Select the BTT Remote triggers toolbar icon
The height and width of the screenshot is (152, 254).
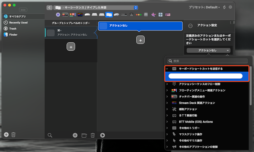click(131, 15)
